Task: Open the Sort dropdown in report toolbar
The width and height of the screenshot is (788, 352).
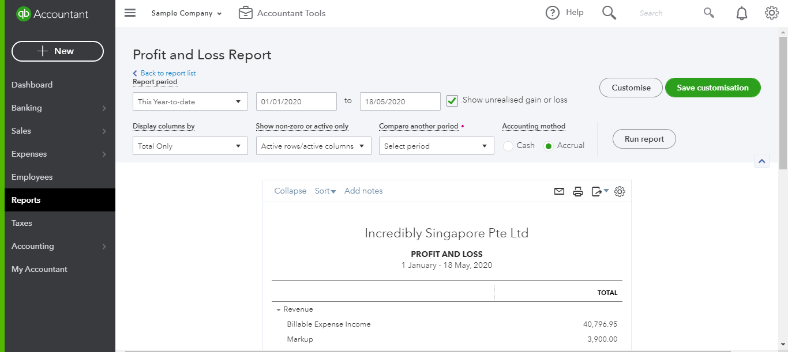Action: (325, 191)
